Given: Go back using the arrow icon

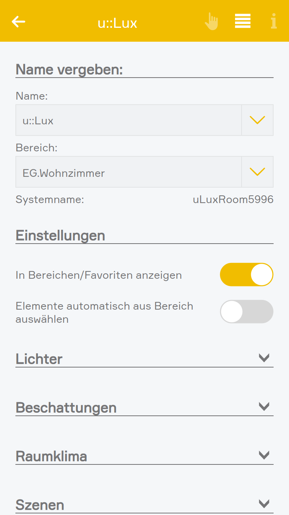Looking at the screenshot, I should click(x=18, y=22).
